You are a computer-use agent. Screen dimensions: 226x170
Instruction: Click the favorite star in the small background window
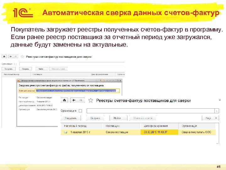tap(22, 57)
